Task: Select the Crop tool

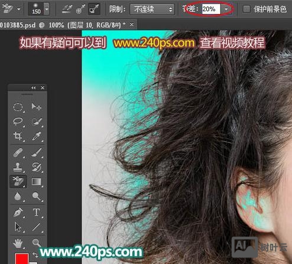Action: (x=18, y=136)
